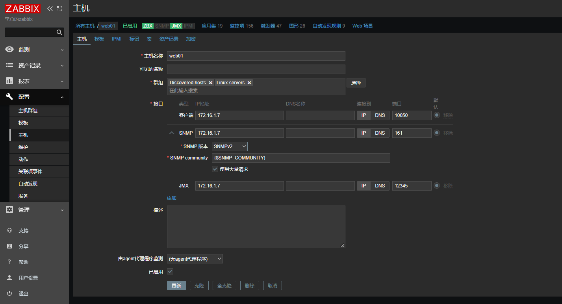Toggle 使用大量请求 checkbox
562x304 pixels.
(x=215, y=169)
